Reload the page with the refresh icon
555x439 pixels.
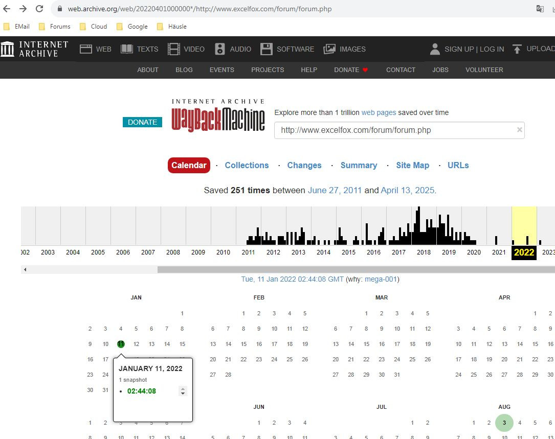pos(39,9)
